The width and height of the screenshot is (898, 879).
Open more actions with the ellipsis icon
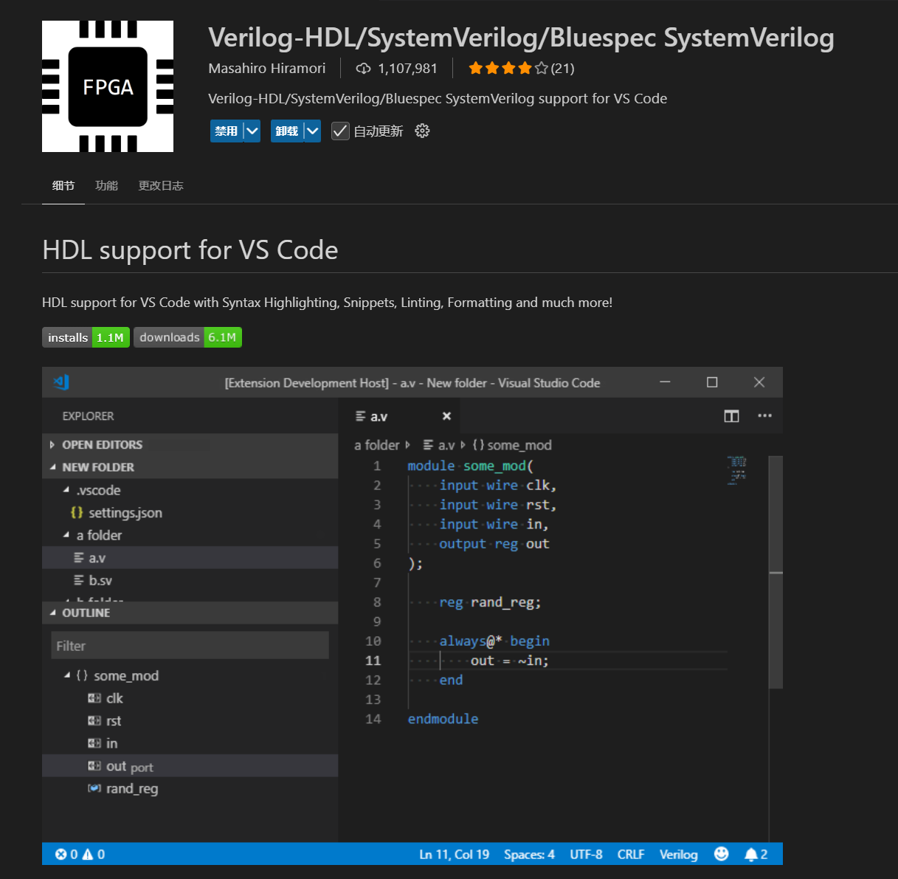coord(764,416)
